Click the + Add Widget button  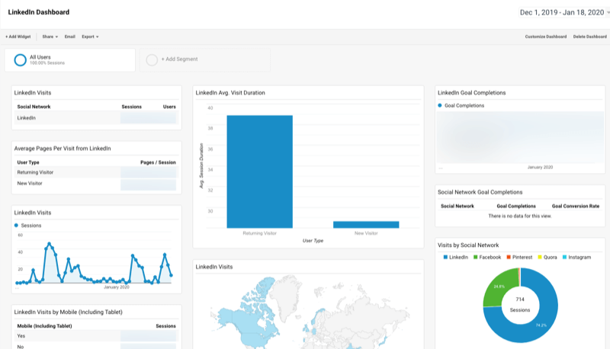(18, 37)
